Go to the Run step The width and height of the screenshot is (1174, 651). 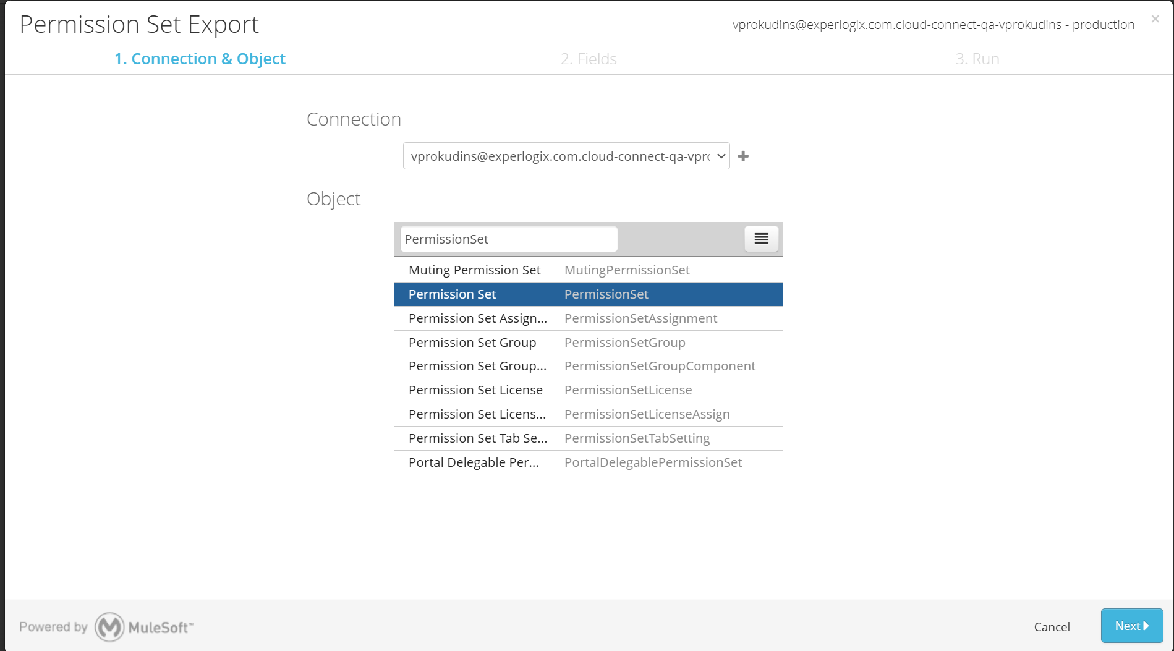pos(977,59)
